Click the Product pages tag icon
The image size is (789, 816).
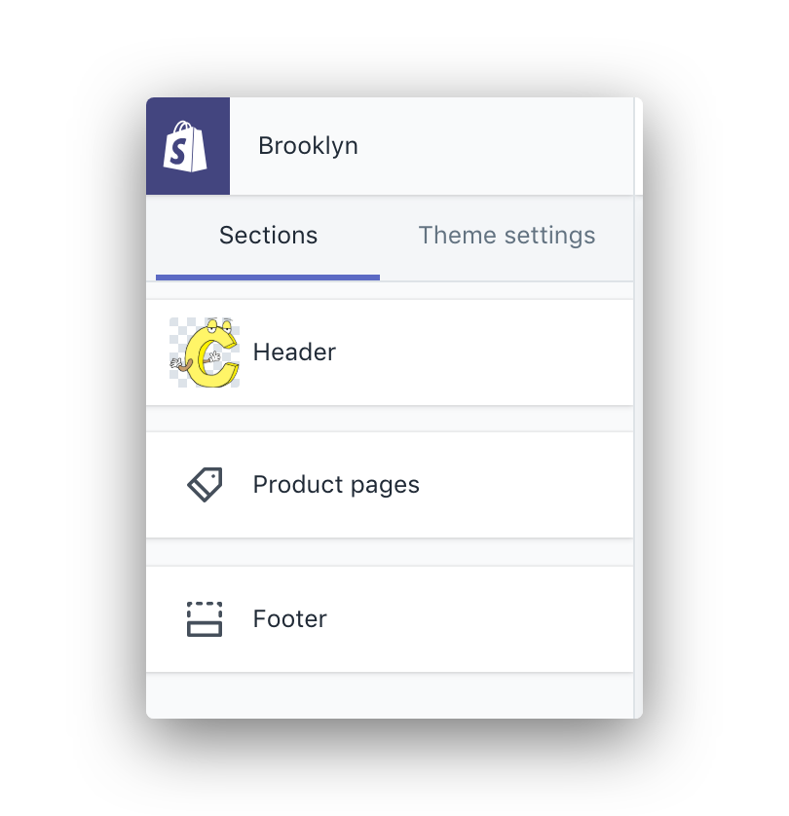click(x=205, y=484)
